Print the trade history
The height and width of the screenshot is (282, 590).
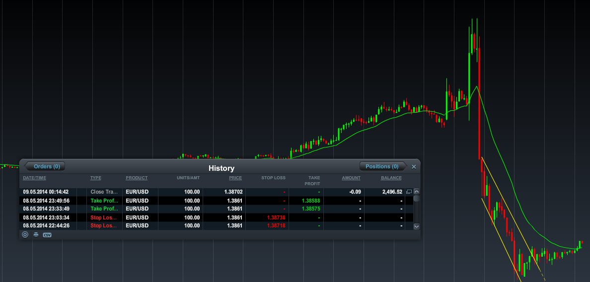click(x=36, y=235)
